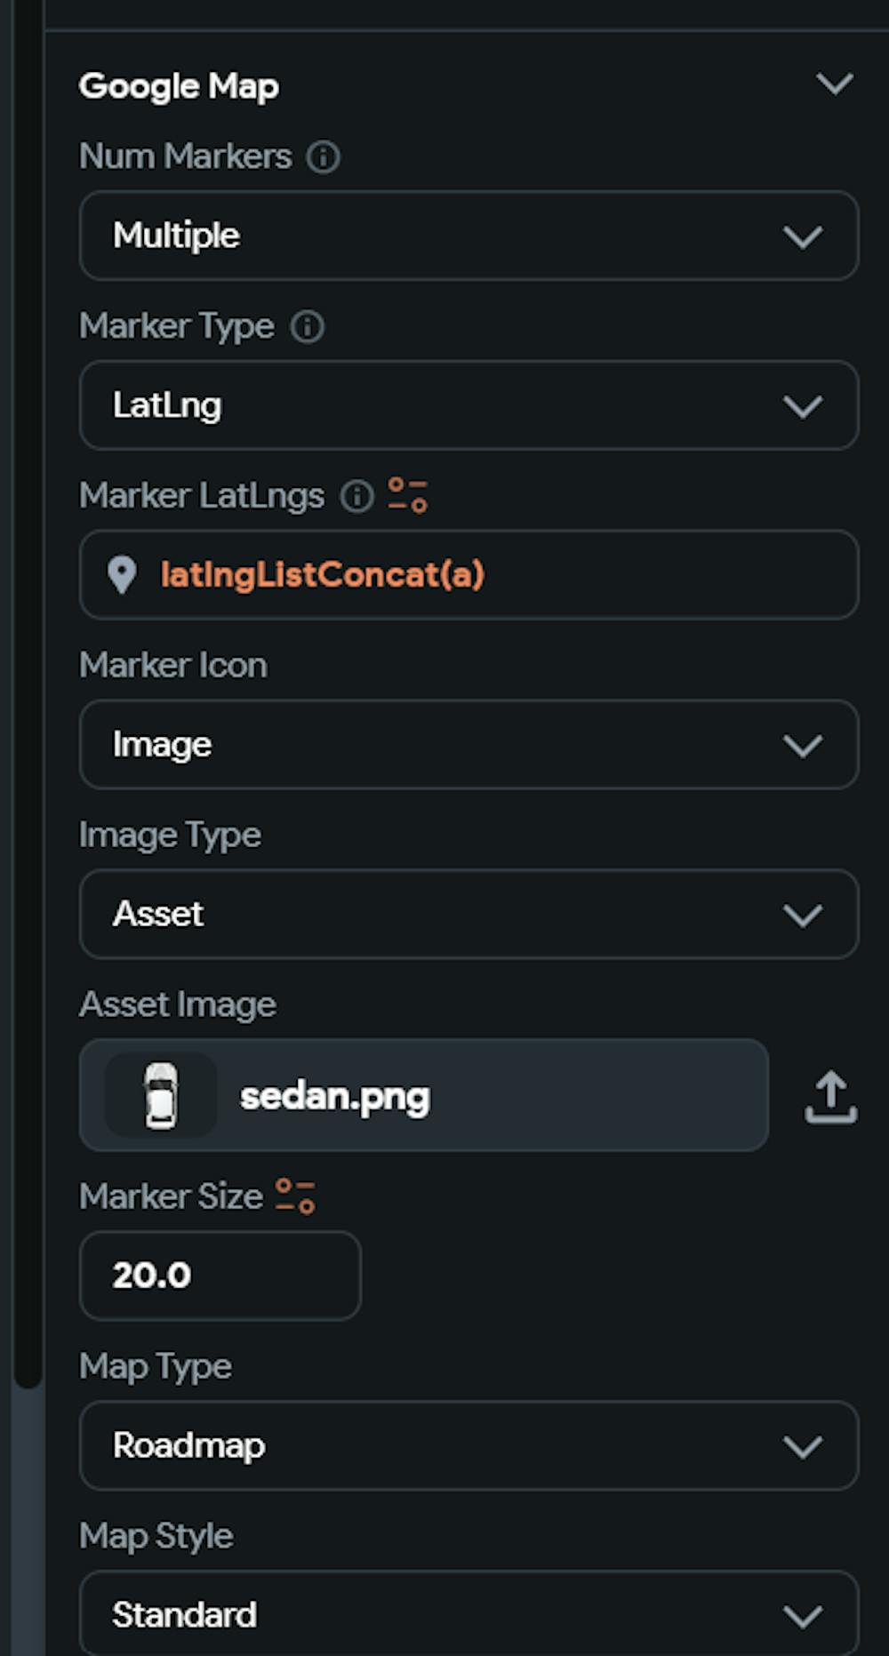Screen dimensions: 889x1656
Task: Click the Marker Size input field
Action: (220, 1276)
